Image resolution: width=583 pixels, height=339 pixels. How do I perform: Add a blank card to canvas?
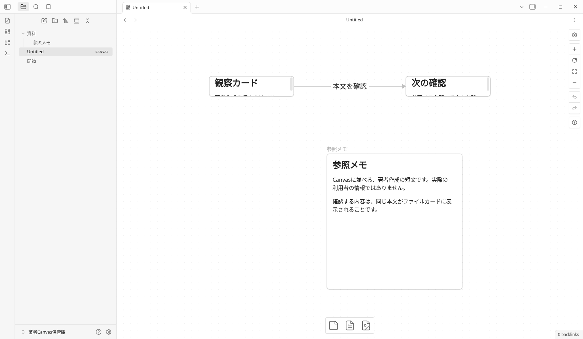[x=334, y=325]
